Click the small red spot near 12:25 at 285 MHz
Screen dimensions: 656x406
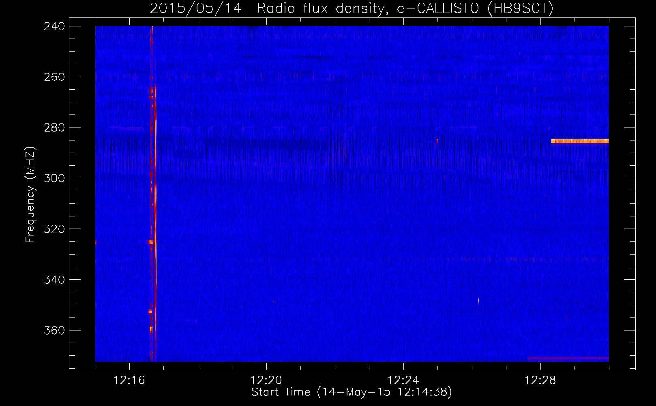(x=437, y=141)
